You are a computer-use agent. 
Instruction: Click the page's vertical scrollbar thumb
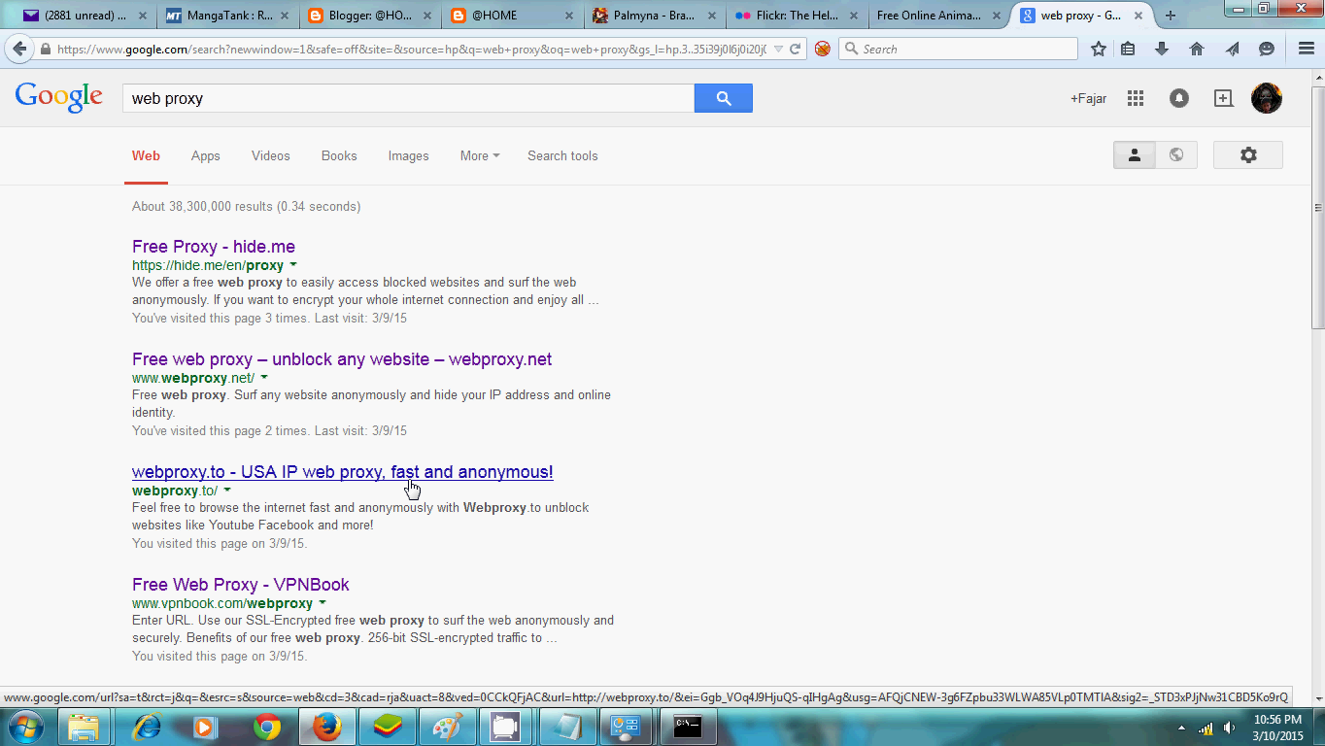click(1318, 208)
